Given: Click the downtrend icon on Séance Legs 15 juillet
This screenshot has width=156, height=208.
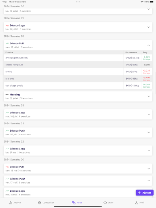Looking at the screenshot, I should (x=7, y=26).
